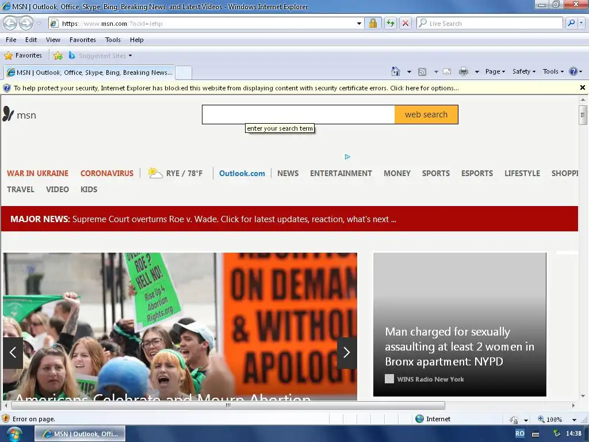
Task: Open the Bronx apartment NYPD story card
Action: point(460,325)
